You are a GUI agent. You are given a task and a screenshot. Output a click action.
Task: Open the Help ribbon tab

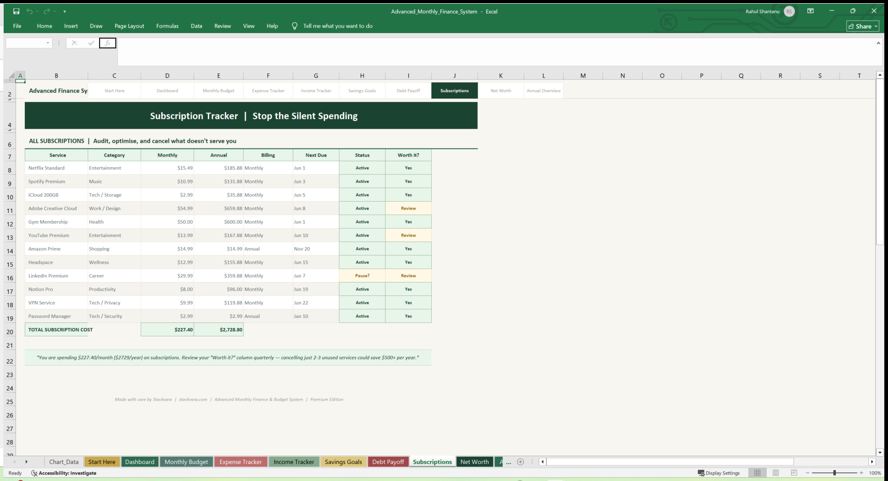point(272,26)
